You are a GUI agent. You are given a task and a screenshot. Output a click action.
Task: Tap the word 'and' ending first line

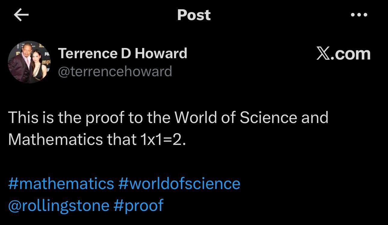[x=315, y=117]
